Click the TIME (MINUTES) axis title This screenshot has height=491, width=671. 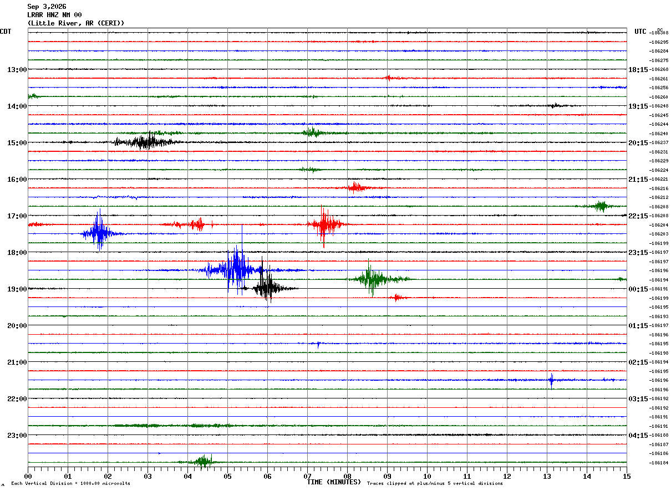tap(334, 482)
